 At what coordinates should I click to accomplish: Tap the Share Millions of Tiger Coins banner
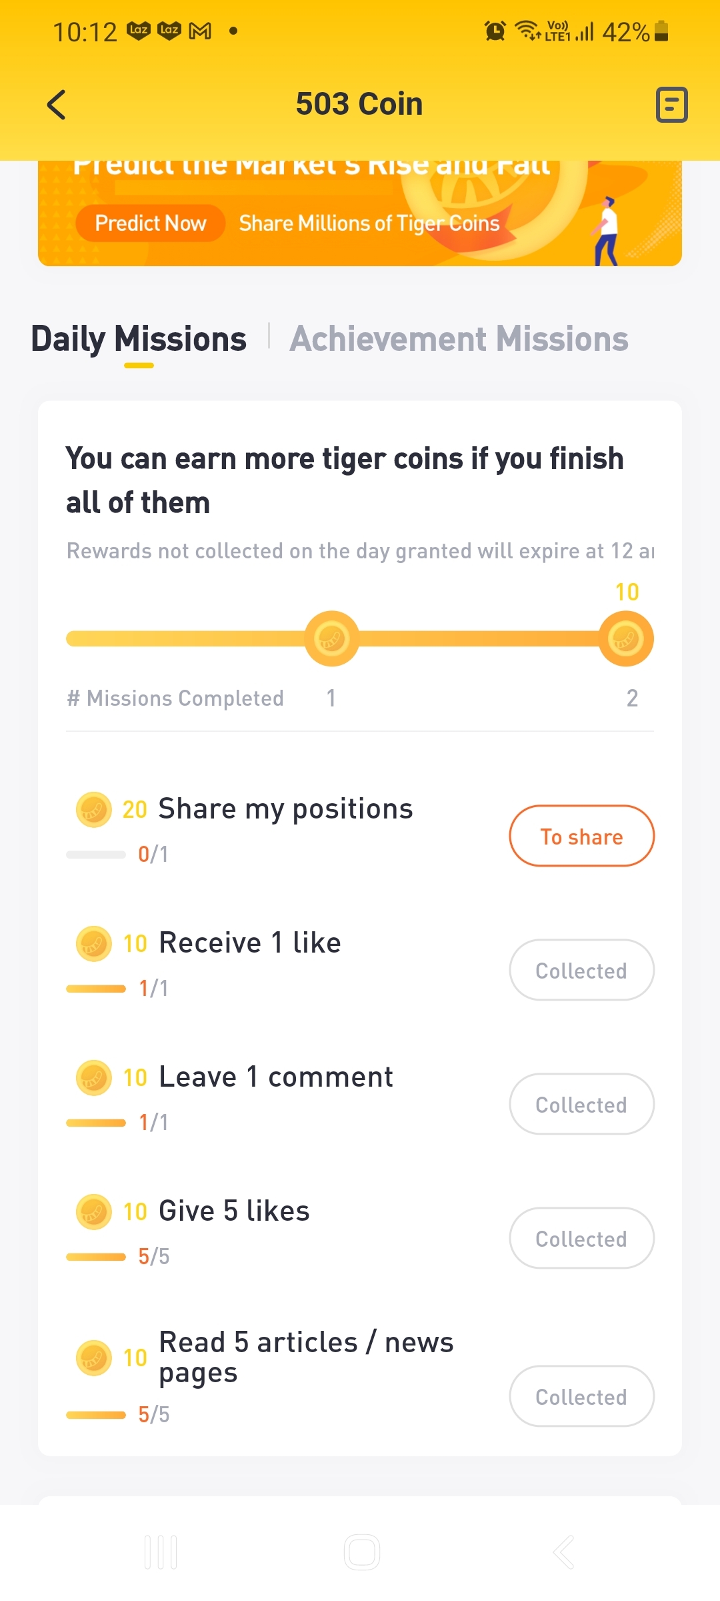(x=369, y=223)
